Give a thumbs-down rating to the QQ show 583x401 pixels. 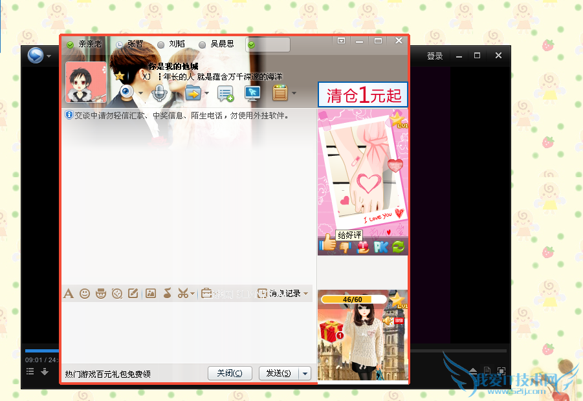pyautogui.click(x=345, y=247)
